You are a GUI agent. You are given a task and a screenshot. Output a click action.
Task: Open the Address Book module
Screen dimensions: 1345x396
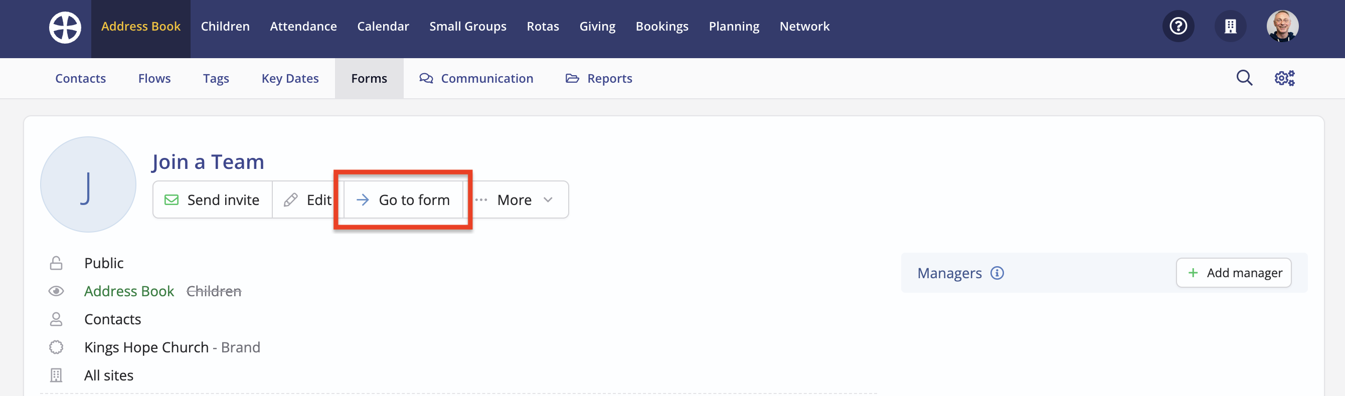coord(140,26)
